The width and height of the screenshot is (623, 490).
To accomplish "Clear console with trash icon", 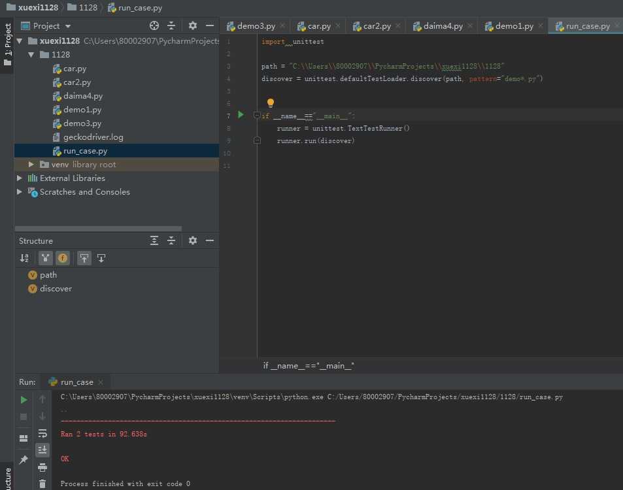I will 42,484.
